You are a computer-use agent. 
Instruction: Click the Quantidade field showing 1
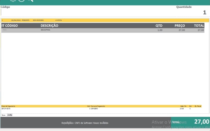(x=193, y=12)
